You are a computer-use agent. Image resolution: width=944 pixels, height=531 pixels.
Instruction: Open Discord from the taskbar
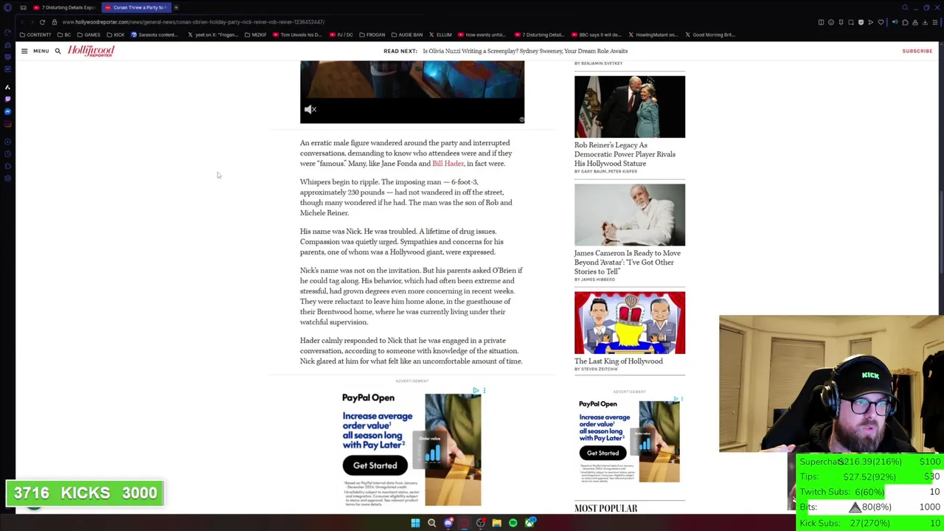tap(448, 523)
